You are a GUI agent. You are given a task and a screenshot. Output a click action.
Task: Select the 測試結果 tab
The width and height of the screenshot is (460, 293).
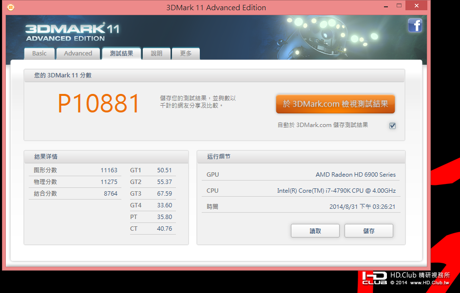coord(121,54)
